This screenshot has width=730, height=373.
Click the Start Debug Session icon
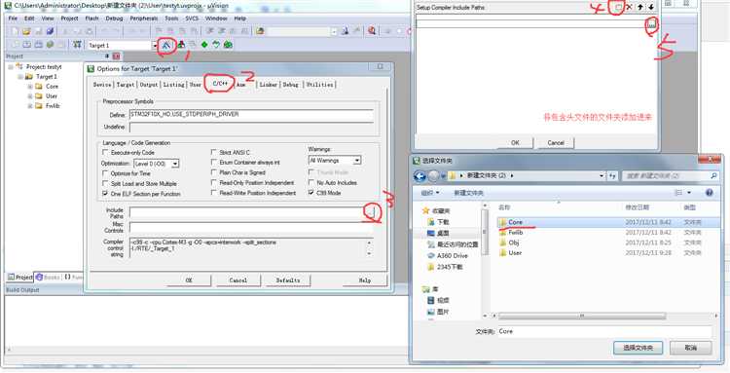click(372, 31)
